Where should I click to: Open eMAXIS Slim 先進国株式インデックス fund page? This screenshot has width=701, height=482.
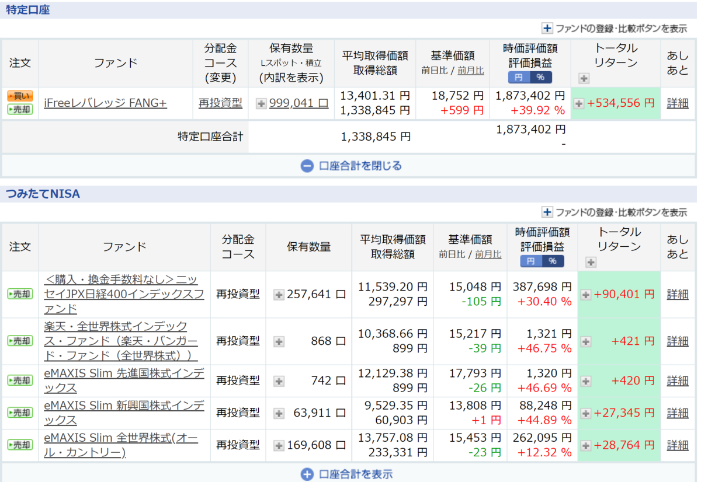[x=124, y=380]
